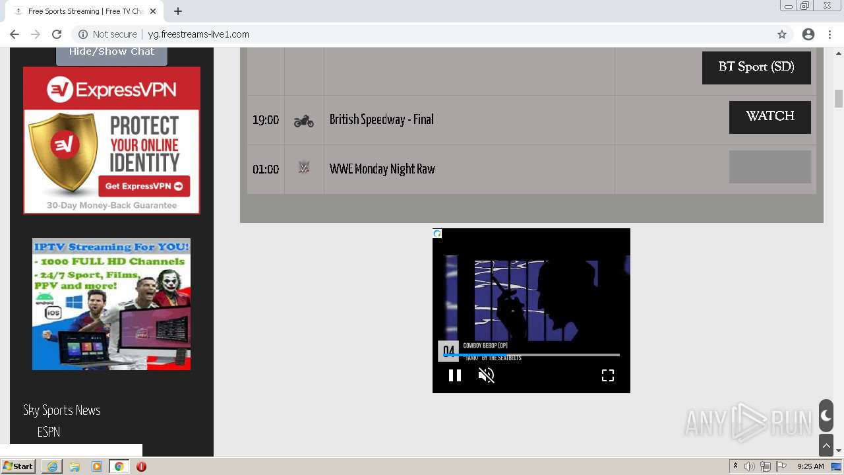Open the Action Center flag icon
Image resolution: width=844 pixels, height=475 pixels.
coord(781,466)
